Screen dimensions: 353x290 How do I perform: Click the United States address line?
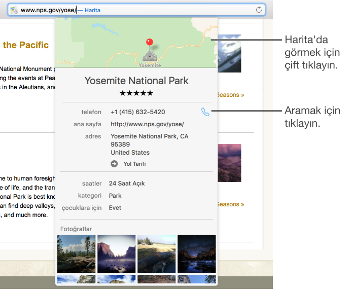coord(130,153)
